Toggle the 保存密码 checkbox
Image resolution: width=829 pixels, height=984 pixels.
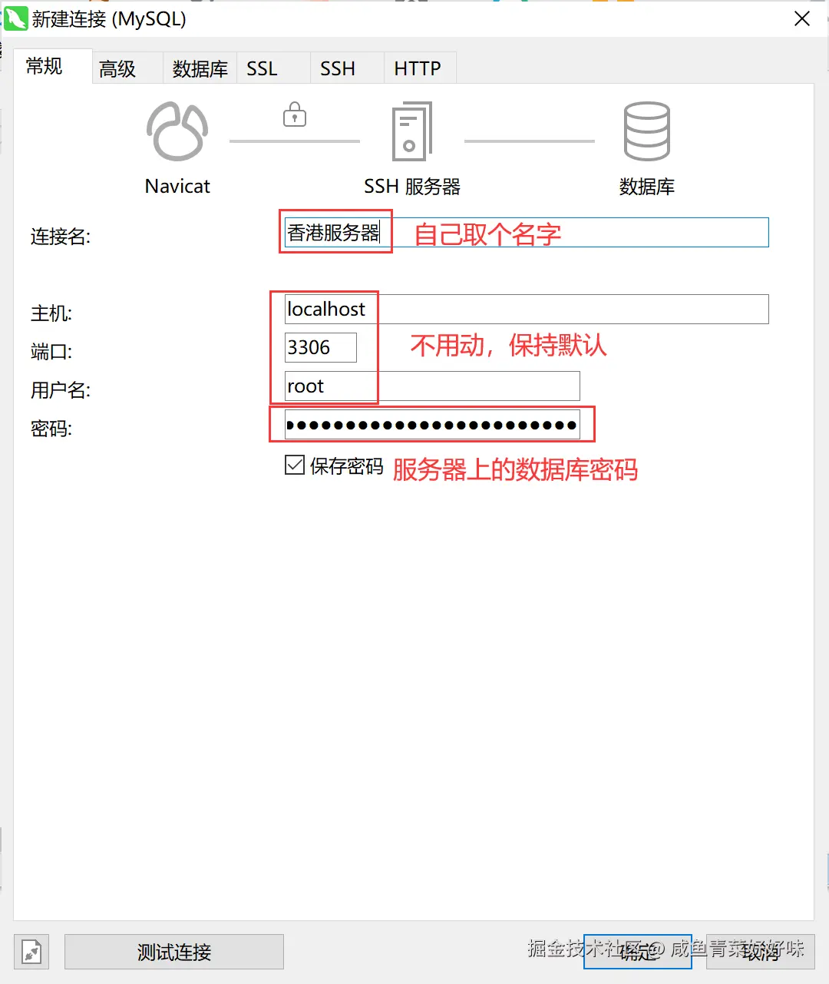[x=295, y=465]
